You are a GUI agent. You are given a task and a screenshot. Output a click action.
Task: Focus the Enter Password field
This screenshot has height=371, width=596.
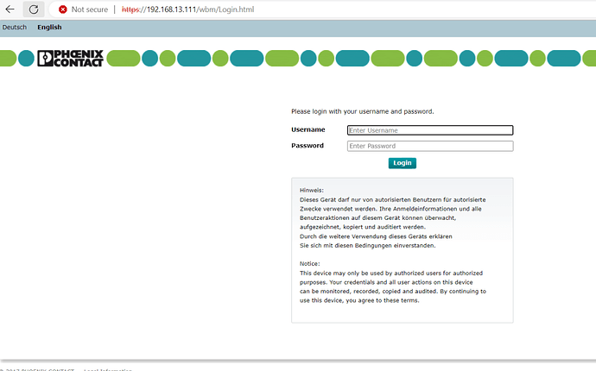click(x=430, y=146)
